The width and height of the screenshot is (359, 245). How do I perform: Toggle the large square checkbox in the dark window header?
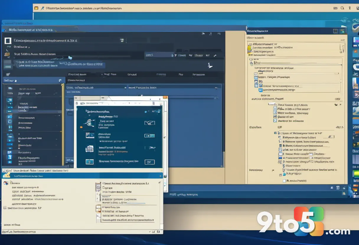pyautogui.click(x=8, y=41)
